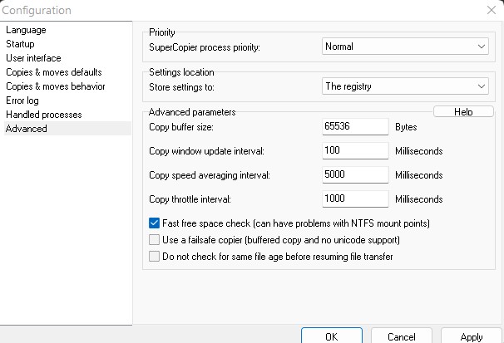Viewport: 504px width, 343px height.
Task: Expand SuperCopier process priority dropdown
Action: coord(405,47)
